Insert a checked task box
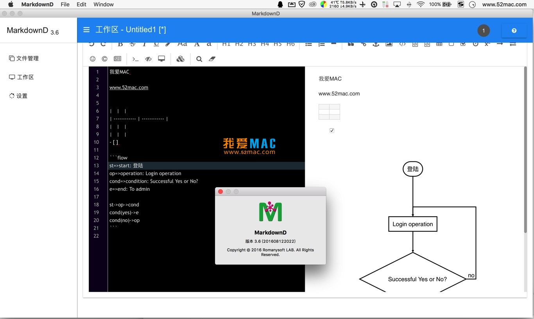Image resolution: width=534 pixels, height=319 pixels. click(x=463, y=44)
